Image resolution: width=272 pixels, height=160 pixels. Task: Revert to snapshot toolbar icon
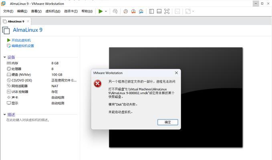point(133,11)
